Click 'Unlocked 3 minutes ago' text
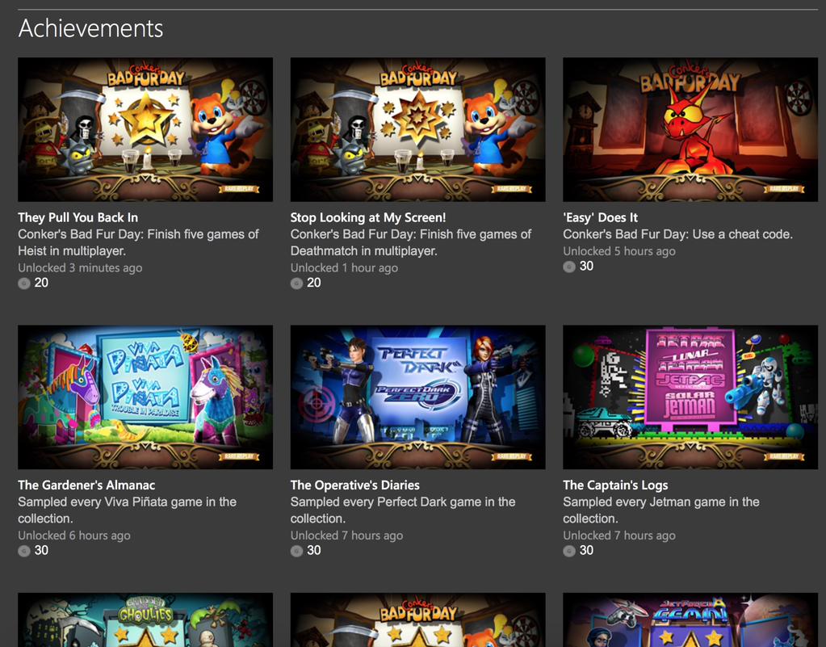Screen dimensions: 826x647 point(80,267)
